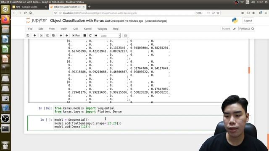Open Firefox from the Ubuntu dock

(x=5, y=19)
